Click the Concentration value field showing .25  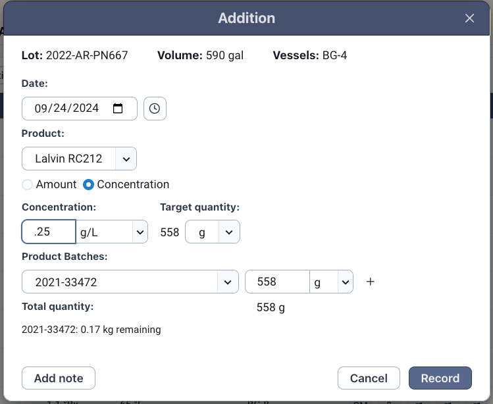pyautogui.click(x=49, y=232)
